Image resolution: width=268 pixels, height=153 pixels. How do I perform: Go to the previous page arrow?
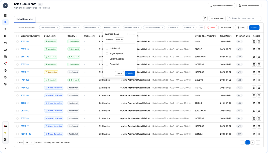click(x=242, y=143)
